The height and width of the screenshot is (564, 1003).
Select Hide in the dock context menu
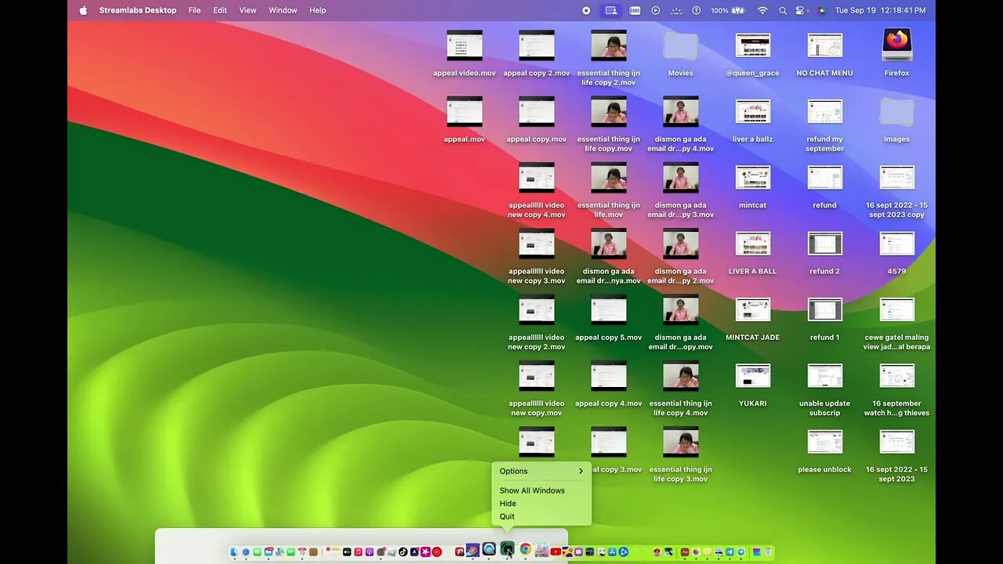click(508, 504)
